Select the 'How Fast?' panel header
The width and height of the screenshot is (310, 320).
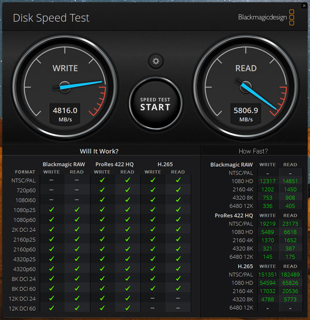point(253,151)
